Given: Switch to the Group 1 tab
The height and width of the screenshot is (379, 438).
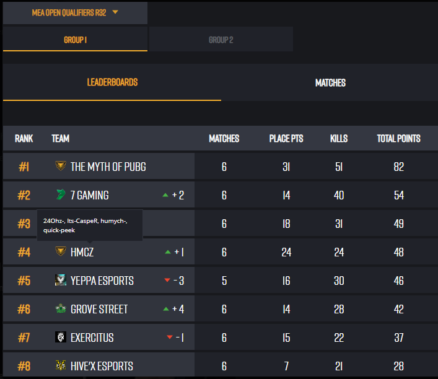Looking at the screenshot, I should (75, 40).
